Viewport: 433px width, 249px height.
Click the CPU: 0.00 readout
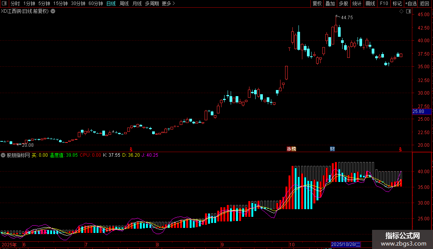coord(90,155)
